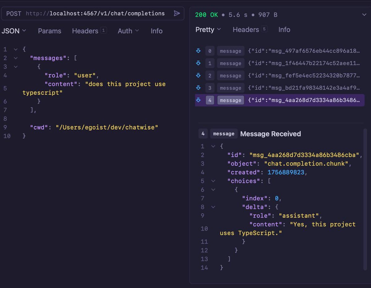The width and height of the screenshot is (371, 288).
Task: Open the POST method selector
Action: tap(14, 14)
